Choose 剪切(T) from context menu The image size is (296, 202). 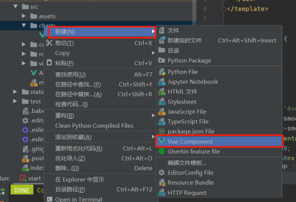pos(99,43)
